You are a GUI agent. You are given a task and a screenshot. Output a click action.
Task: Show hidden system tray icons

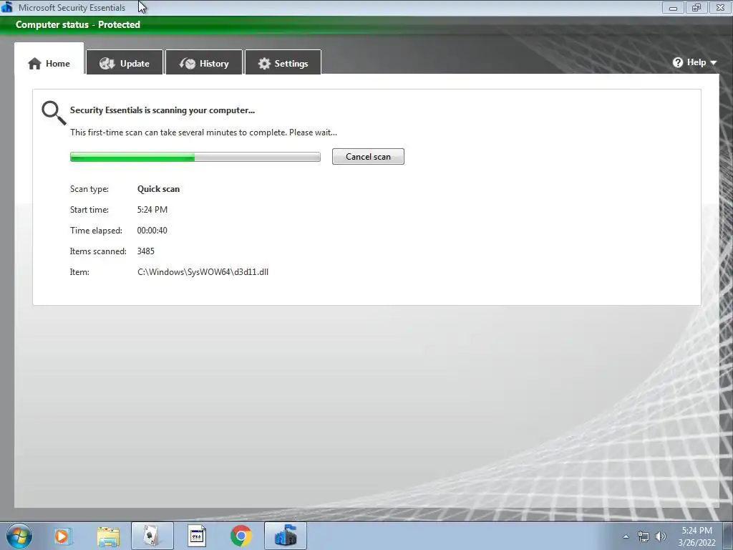click(626, 536)
